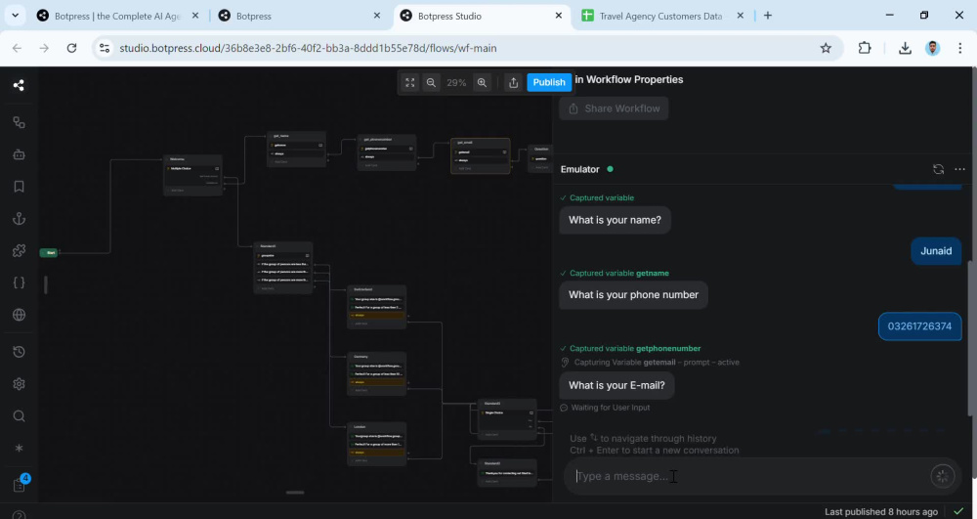Click the send button in emulator
Viewport: 977px width, 519px height.
point(942,476)
